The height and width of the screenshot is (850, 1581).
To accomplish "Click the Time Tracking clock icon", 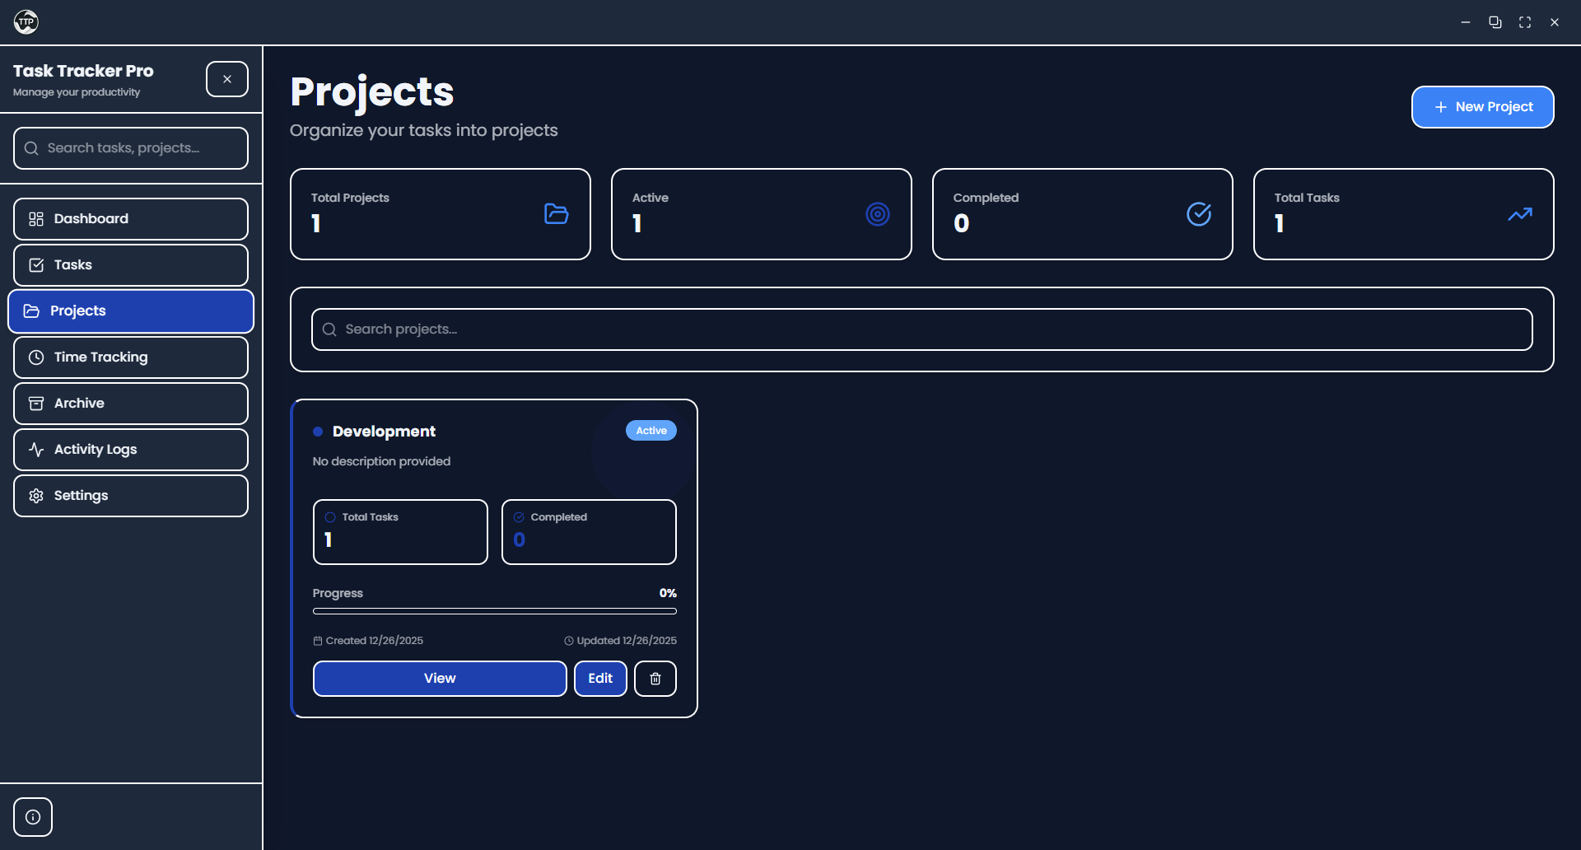I will click(35, 357).
